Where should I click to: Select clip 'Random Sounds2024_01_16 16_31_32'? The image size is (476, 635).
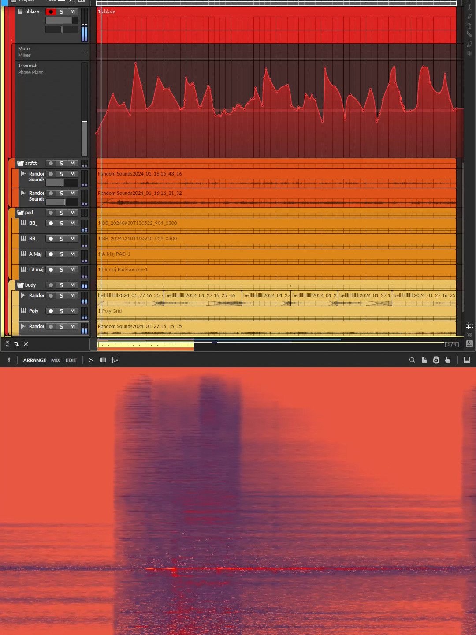[276, 198]
